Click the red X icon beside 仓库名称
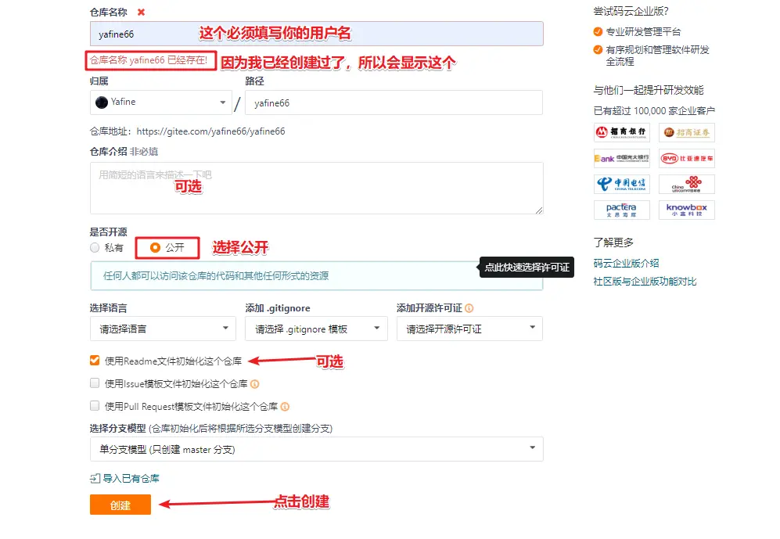 [x=142, y=12]
